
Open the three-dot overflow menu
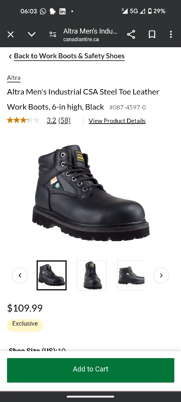[x=171, y=35]
